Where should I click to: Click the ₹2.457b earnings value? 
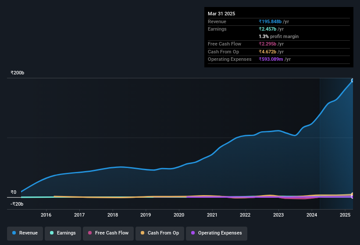click(267, 29)
